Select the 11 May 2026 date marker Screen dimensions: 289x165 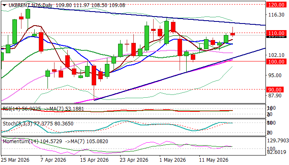tap(214, 160)
